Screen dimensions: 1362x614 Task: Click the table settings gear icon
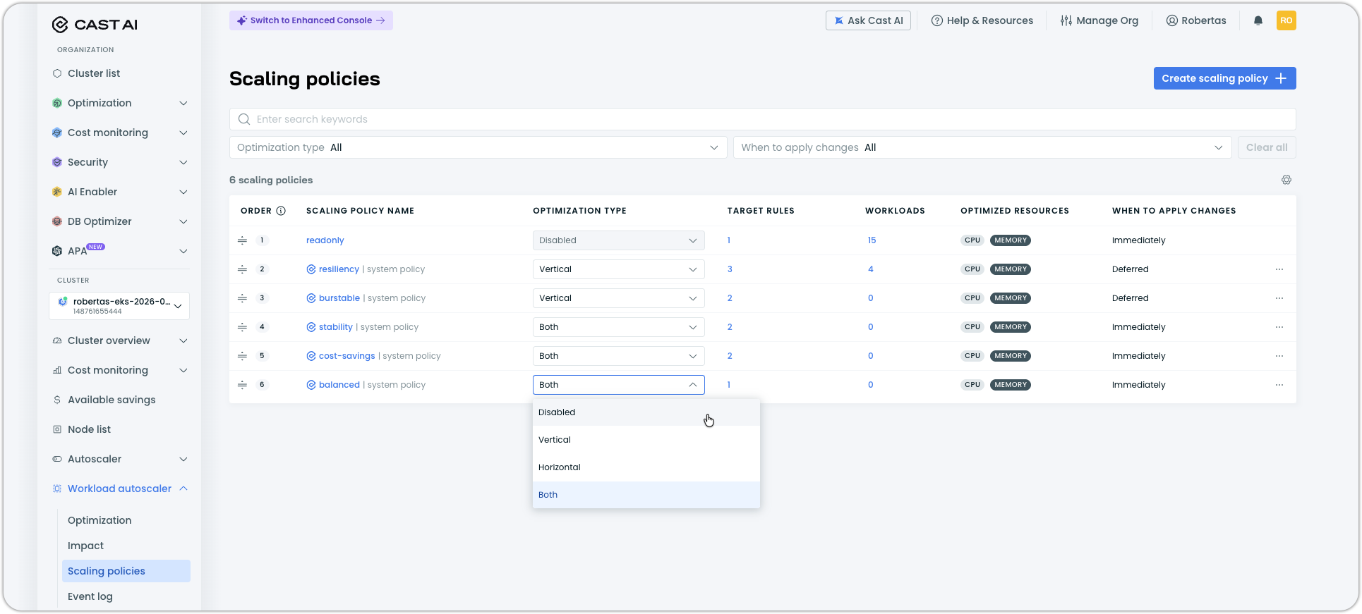point(1286,180)
